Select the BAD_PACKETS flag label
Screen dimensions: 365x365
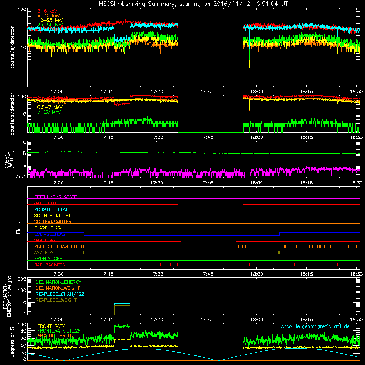coord(50,265)
